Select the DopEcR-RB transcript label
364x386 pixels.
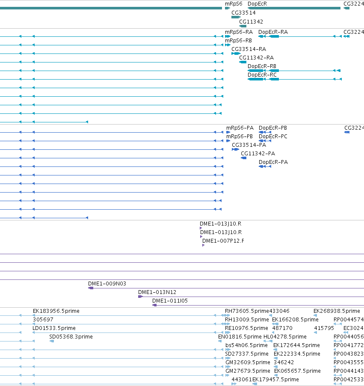click(262, 66)
